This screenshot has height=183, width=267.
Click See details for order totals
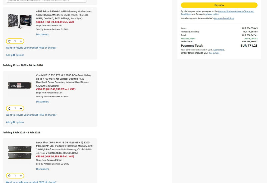214,53
